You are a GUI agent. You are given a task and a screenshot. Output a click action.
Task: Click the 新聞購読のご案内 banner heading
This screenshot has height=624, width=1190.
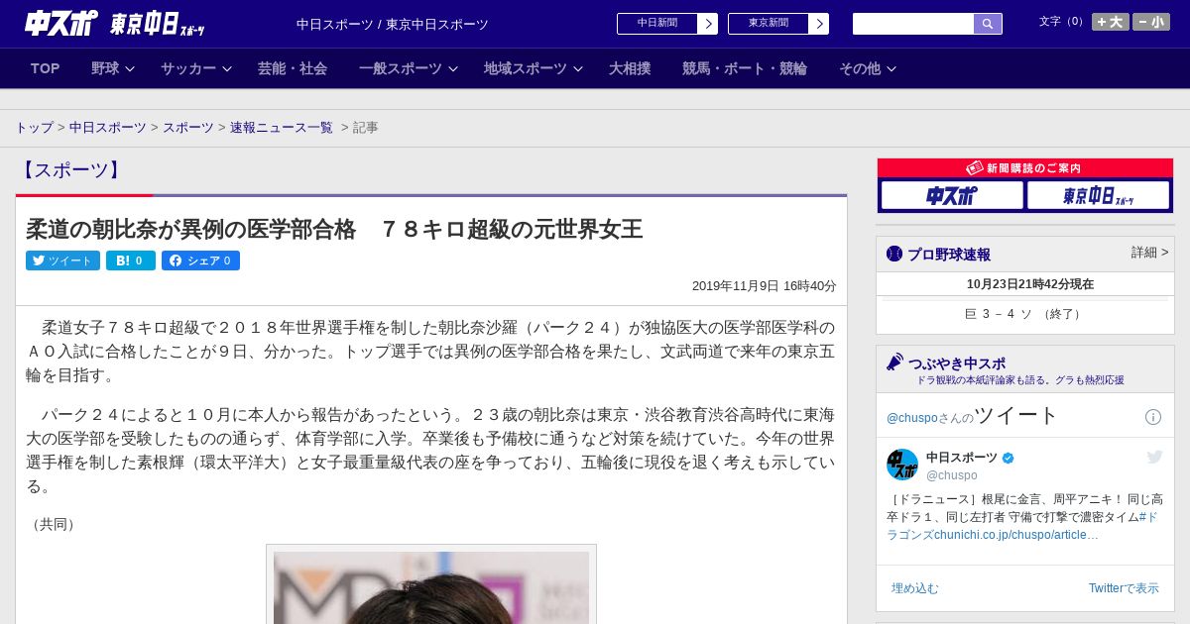click(1025, 168)
